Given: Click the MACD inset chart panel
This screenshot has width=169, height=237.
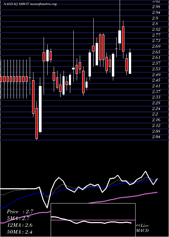Looking at the screenshot, I should click(x=93, y=220).
